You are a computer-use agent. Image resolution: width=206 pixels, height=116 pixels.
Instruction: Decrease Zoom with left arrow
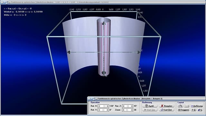pos(124,110)
